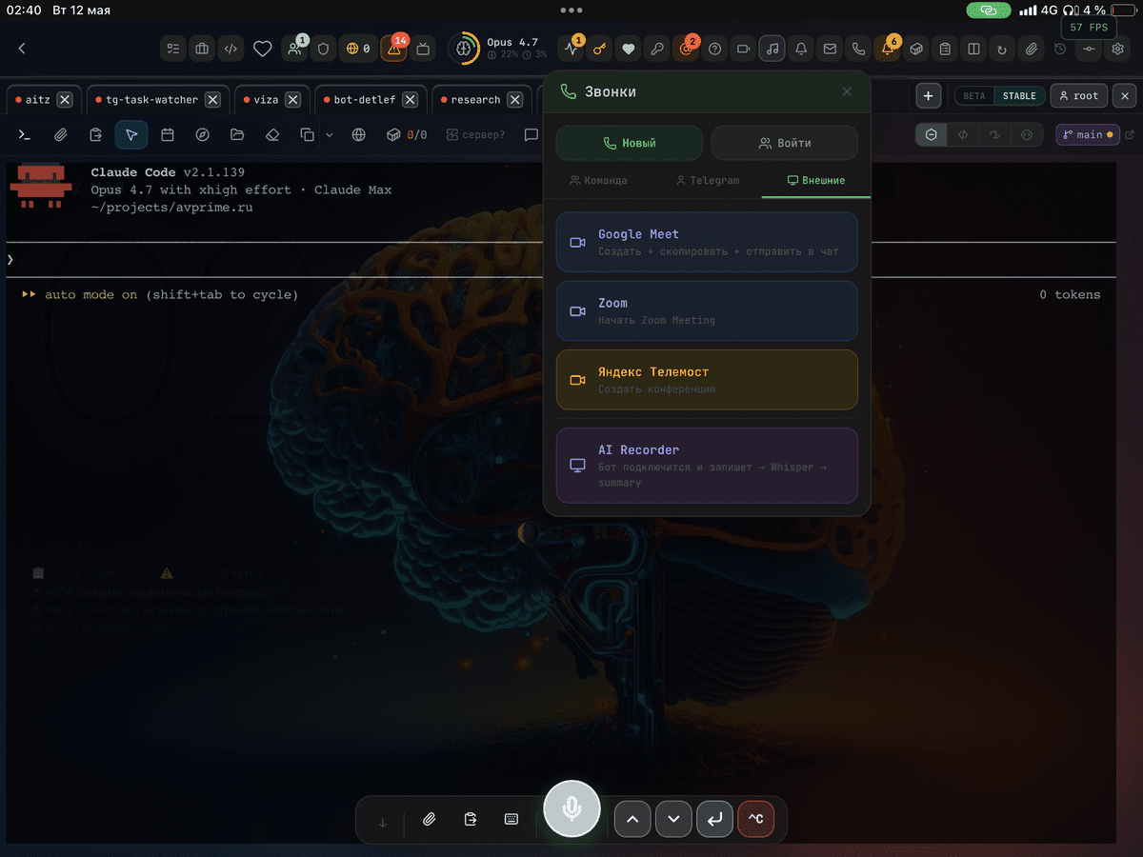1143x857 pixels.
Task: Click the TV monitor icon in top toolbar
Action: click(x=424, y=49)
